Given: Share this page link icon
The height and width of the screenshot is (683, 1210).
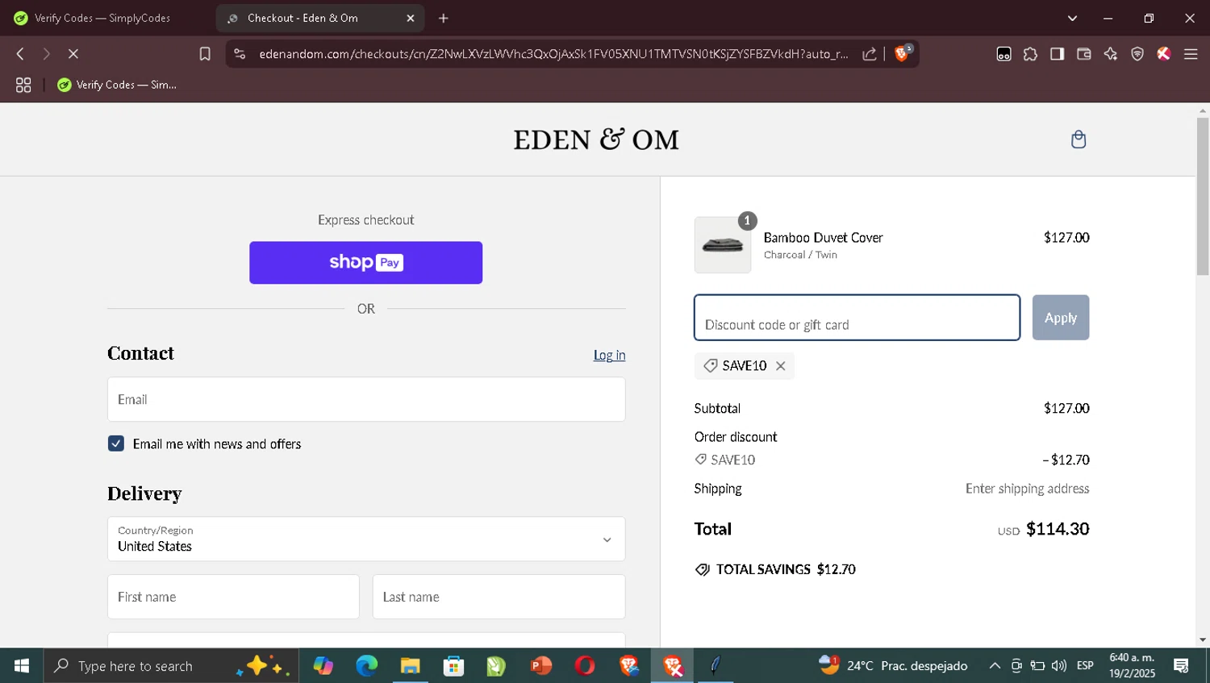Looking at the screenshot, I should click(869, 54).
